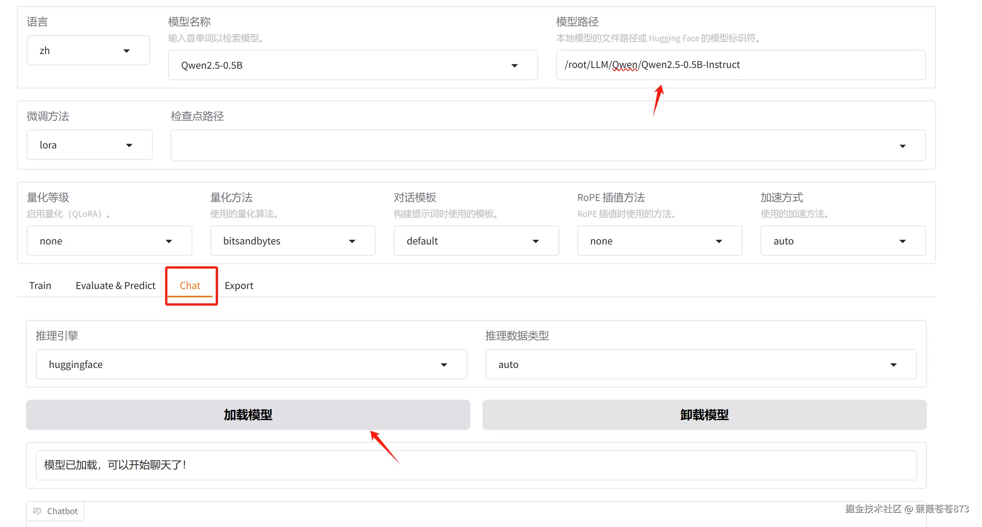This screenshot has height=527, width=982.
Task: Click the Chatbot label icon
Action: point(37,511)
